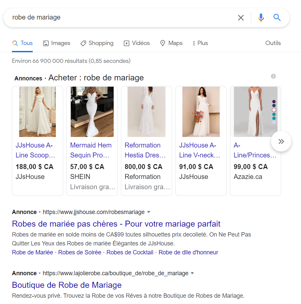Screen dimensions: 301x304
Task: Click the 800,00 $ CA price
Action: 143,167
